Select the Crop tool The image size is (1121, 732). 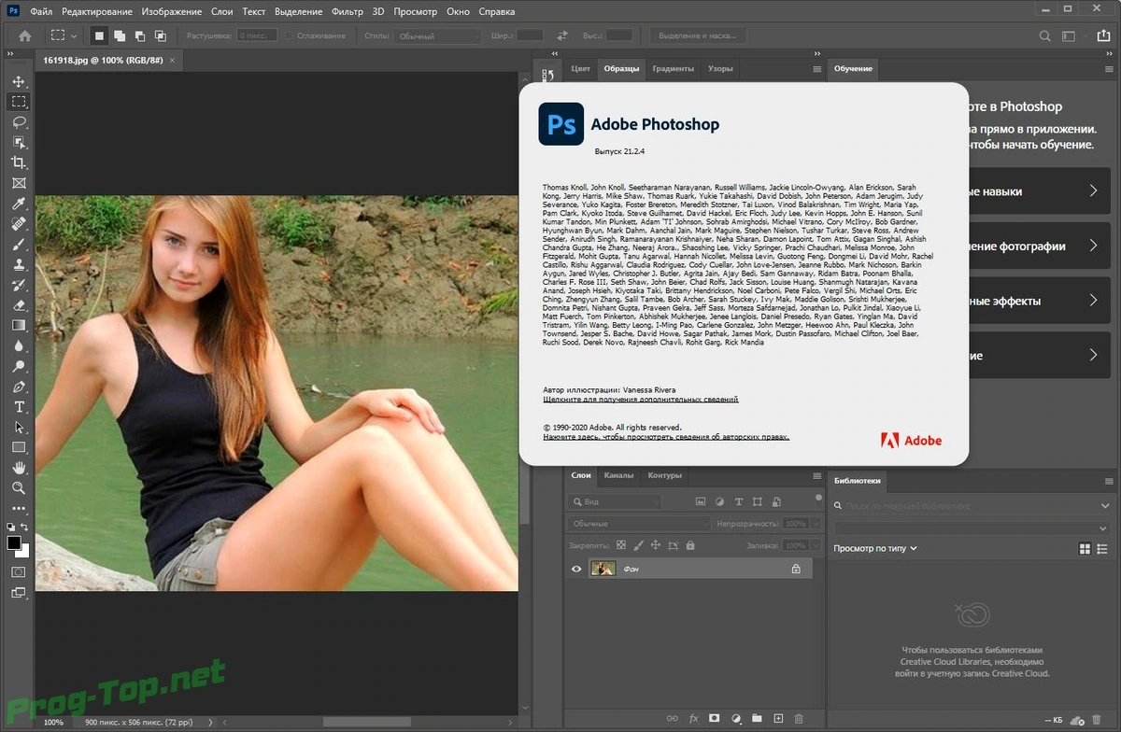(19, 162)
